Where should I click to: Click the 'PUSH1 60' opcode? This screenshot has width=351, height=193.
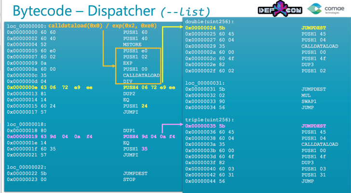(135, 32)
